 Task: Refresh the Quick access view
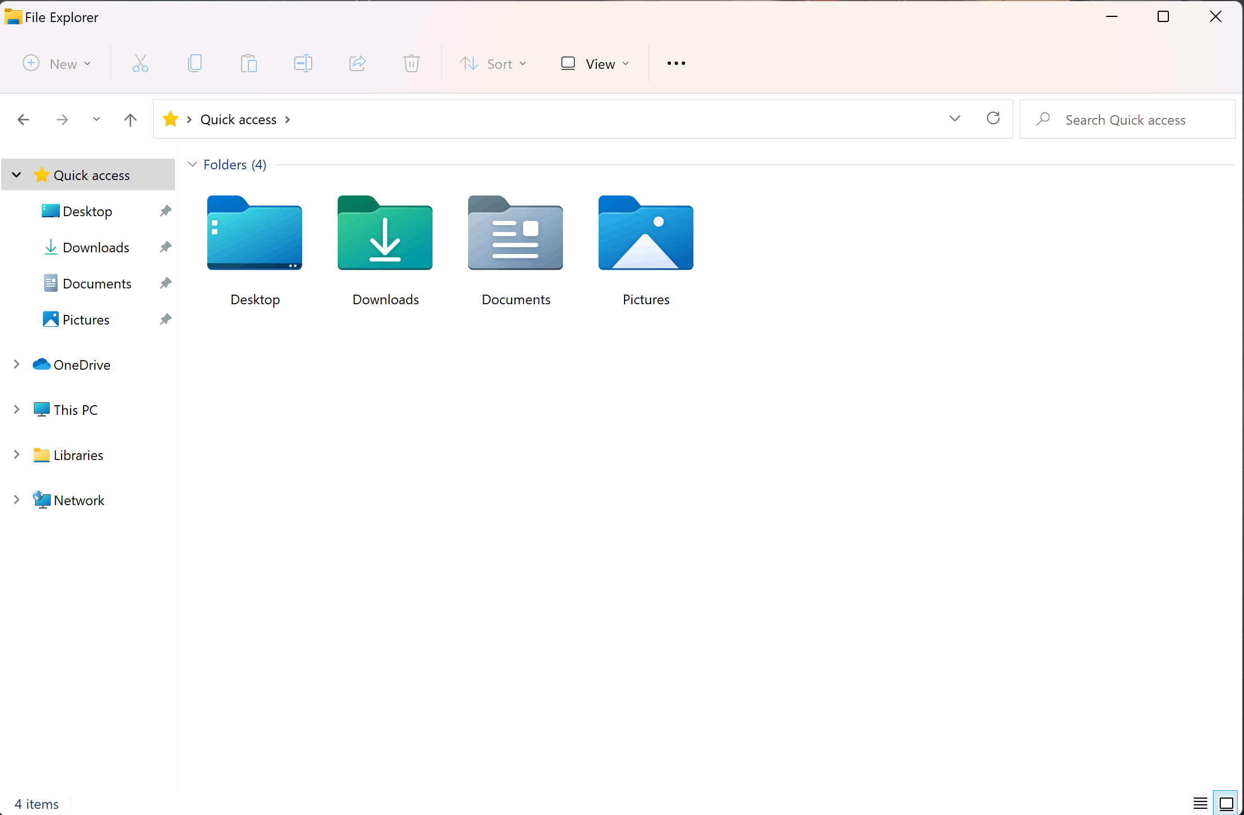click(993, 119)
